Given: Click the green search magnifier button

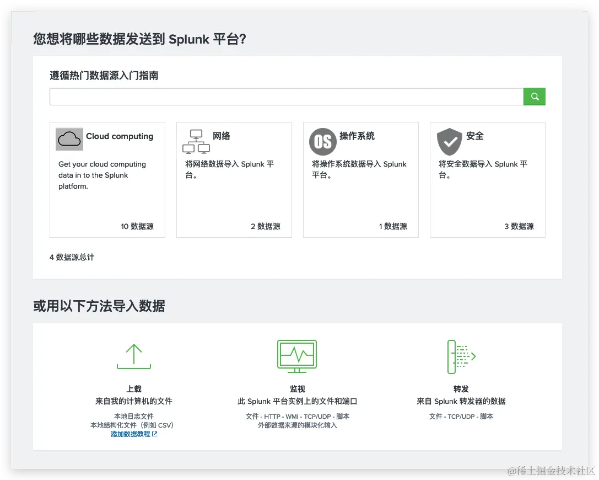Looking at the screenshot, I should point(534,97).
